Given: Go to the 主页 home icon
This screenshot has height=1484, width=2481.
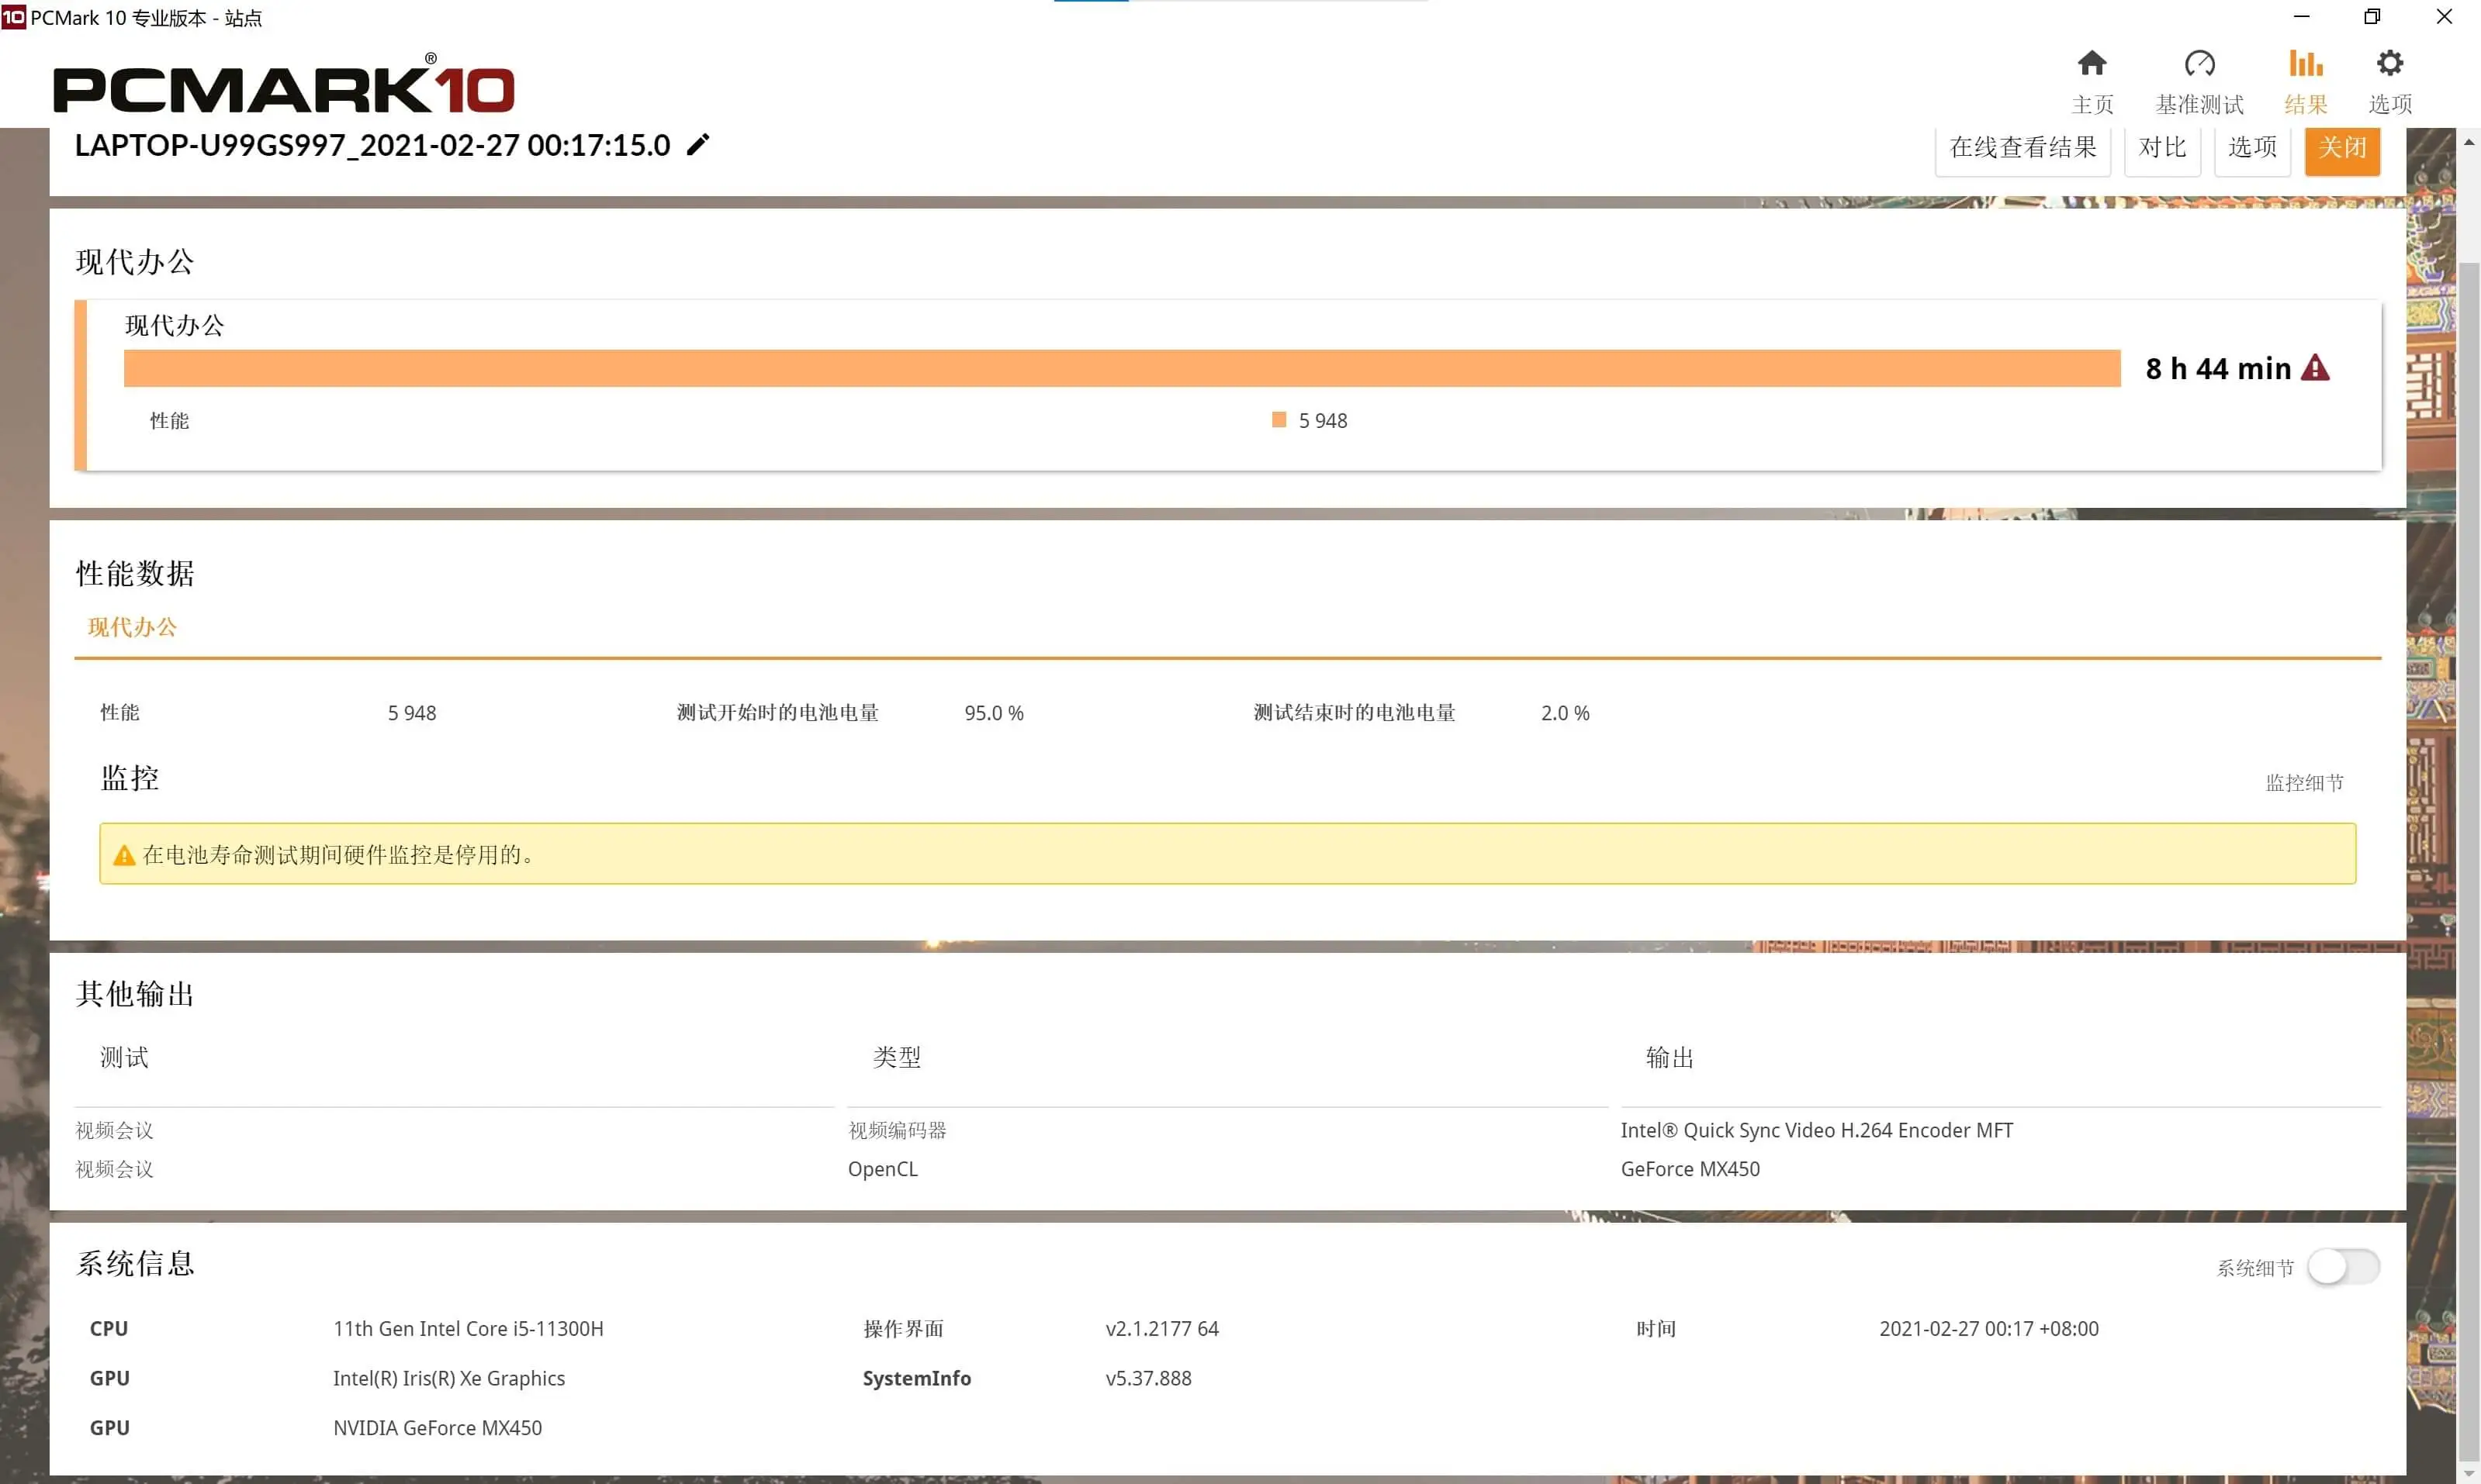Looking at the screenshot, I should [2092, 64].
